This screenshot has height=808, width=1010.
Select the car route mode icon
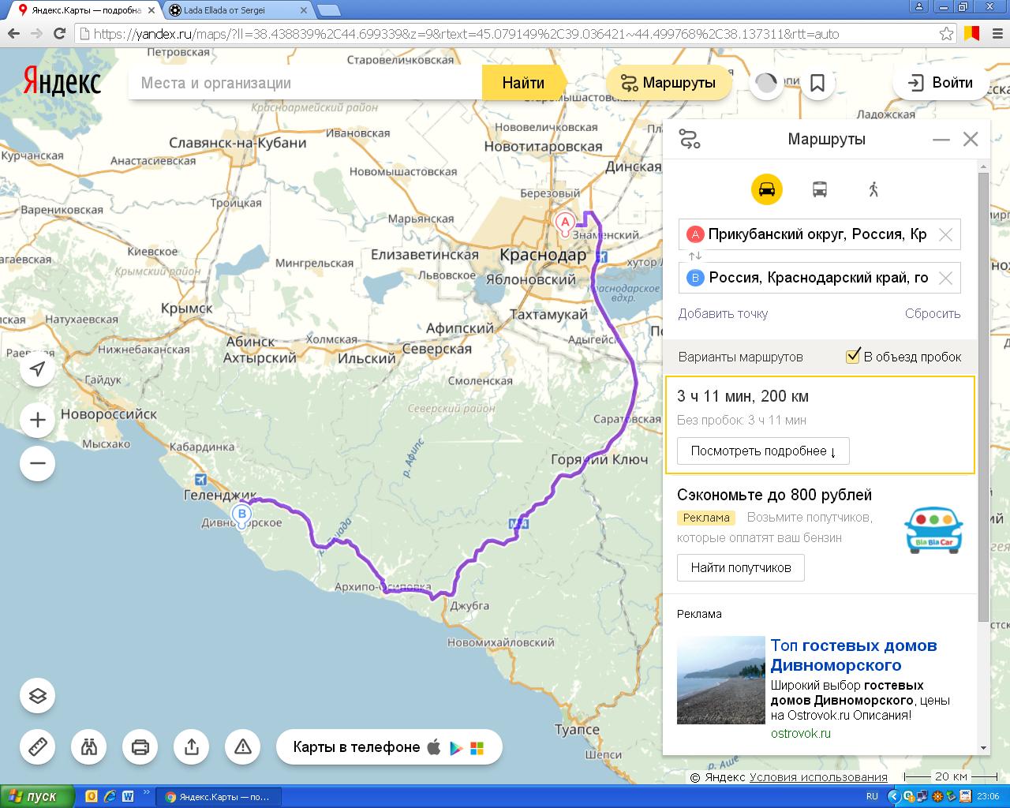(766, 189)
